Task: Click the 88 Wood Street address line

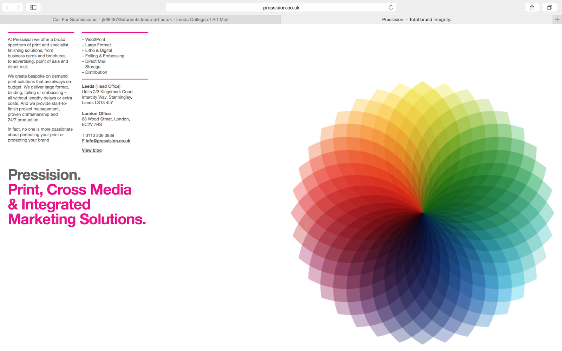Action: [106, 119]
